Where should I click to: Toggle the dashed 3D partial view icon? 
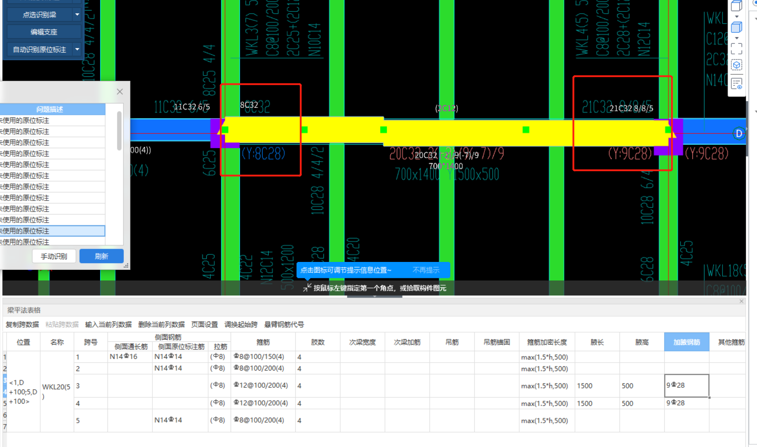click(x=736, y=65)
